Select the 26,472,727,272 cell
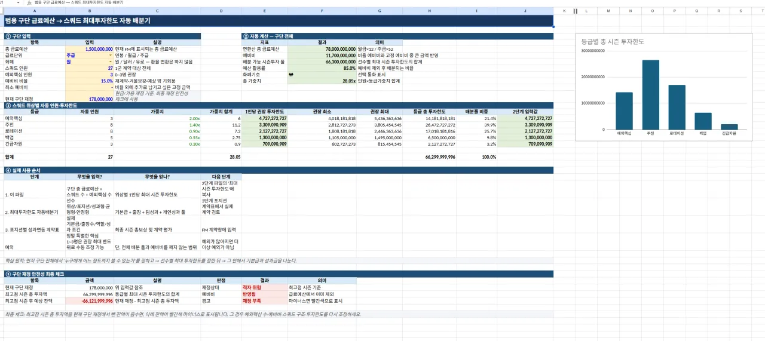This screenshot has height=341, width=765. click(430, 125)
